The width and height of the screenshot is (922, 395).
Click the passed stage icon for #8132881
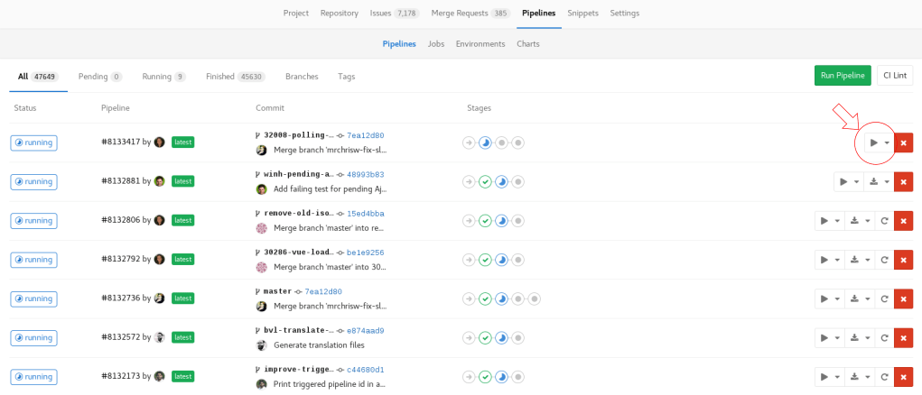(485, 182)
